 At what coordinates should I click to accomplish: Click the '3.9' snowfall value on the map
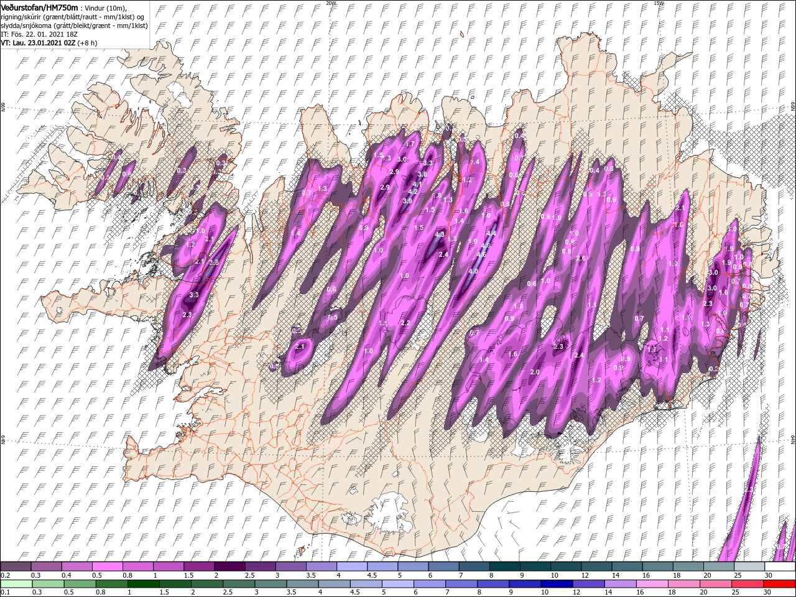(407, 201)
